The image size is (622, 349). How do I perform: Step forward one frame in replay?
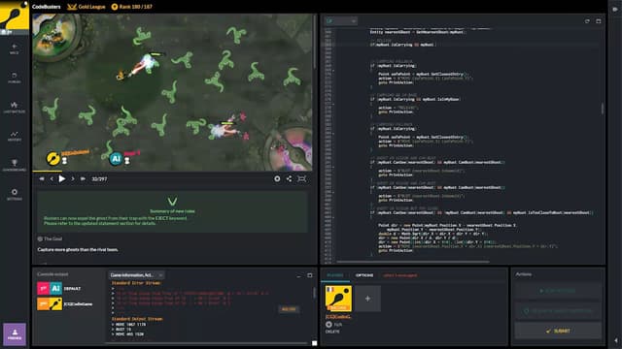click(73, 178)
